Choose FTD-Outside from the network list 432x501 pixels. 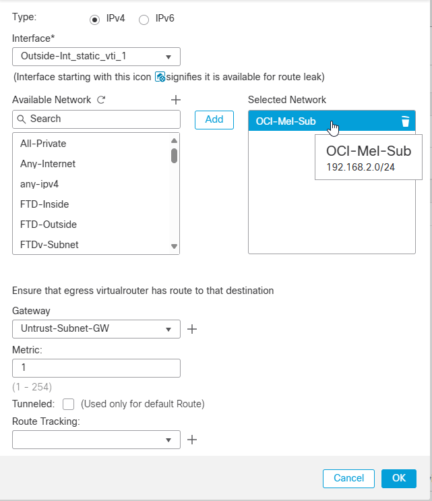(x=49, y=225)
